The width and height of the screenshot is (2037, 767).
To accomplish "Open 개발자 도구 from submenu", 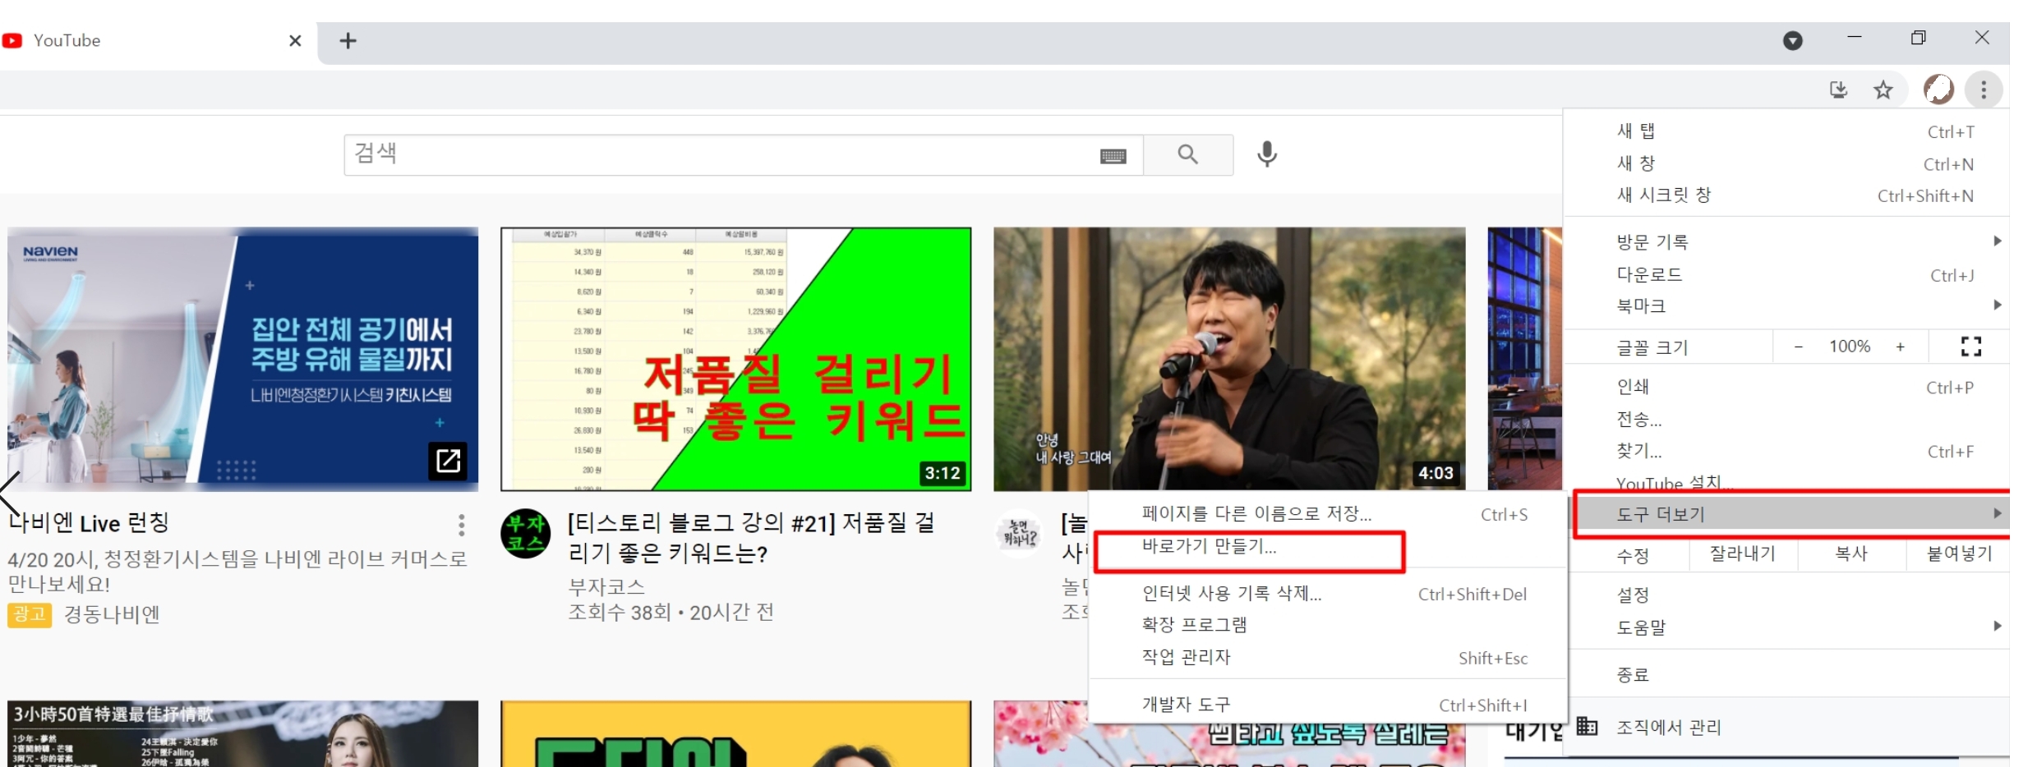I will (1328, 705).
